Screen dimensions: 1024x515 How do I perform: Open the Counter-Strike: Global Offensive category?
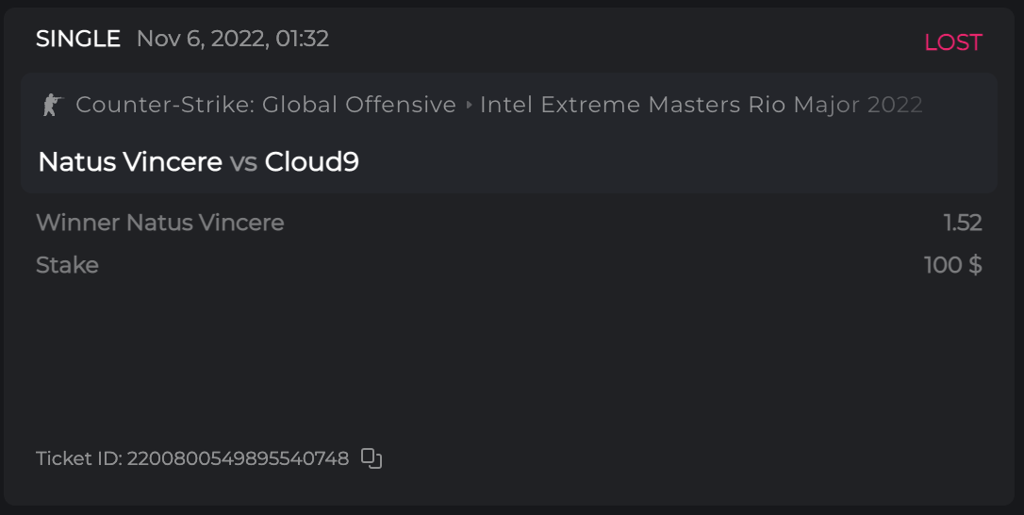tap(266, 105)
